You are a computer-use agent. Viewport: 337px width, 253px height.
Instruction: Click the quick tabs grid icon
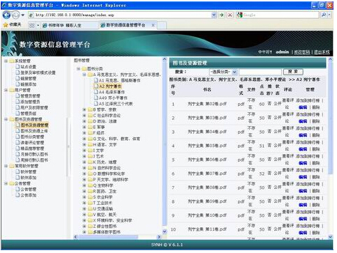tap(32, 25)
